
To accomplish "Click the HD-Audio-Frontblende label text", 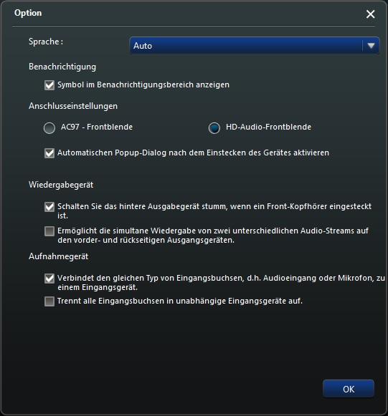I will 268,127.
